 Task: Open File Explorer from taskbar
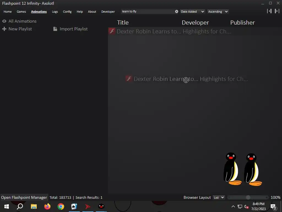tap(34, 206)
